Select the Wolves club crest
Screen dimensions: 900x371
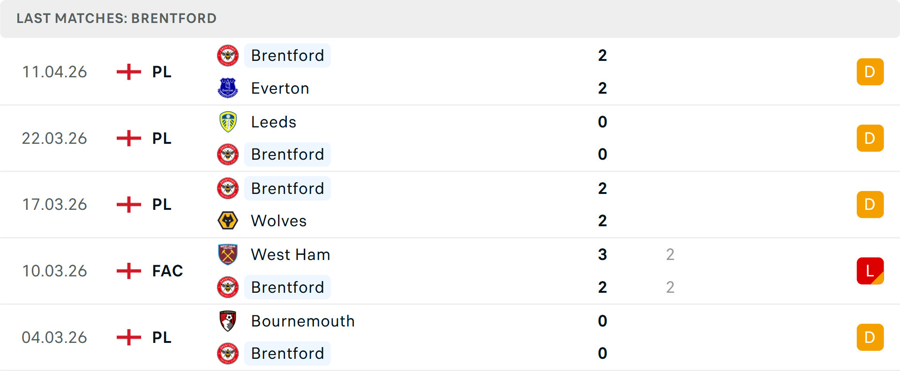[x=228, y=221]
